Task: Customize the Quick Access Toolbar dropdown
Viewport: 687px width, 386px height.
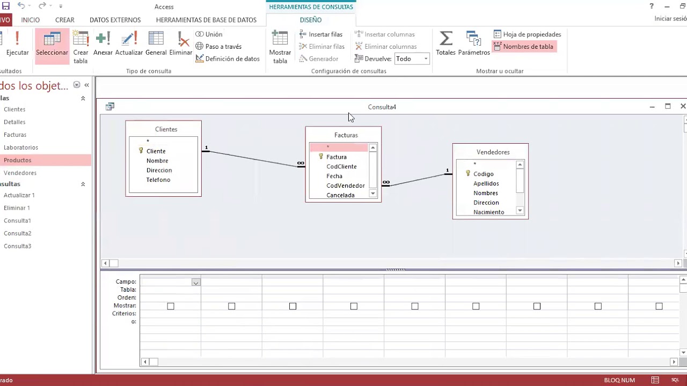Action: 61,6
